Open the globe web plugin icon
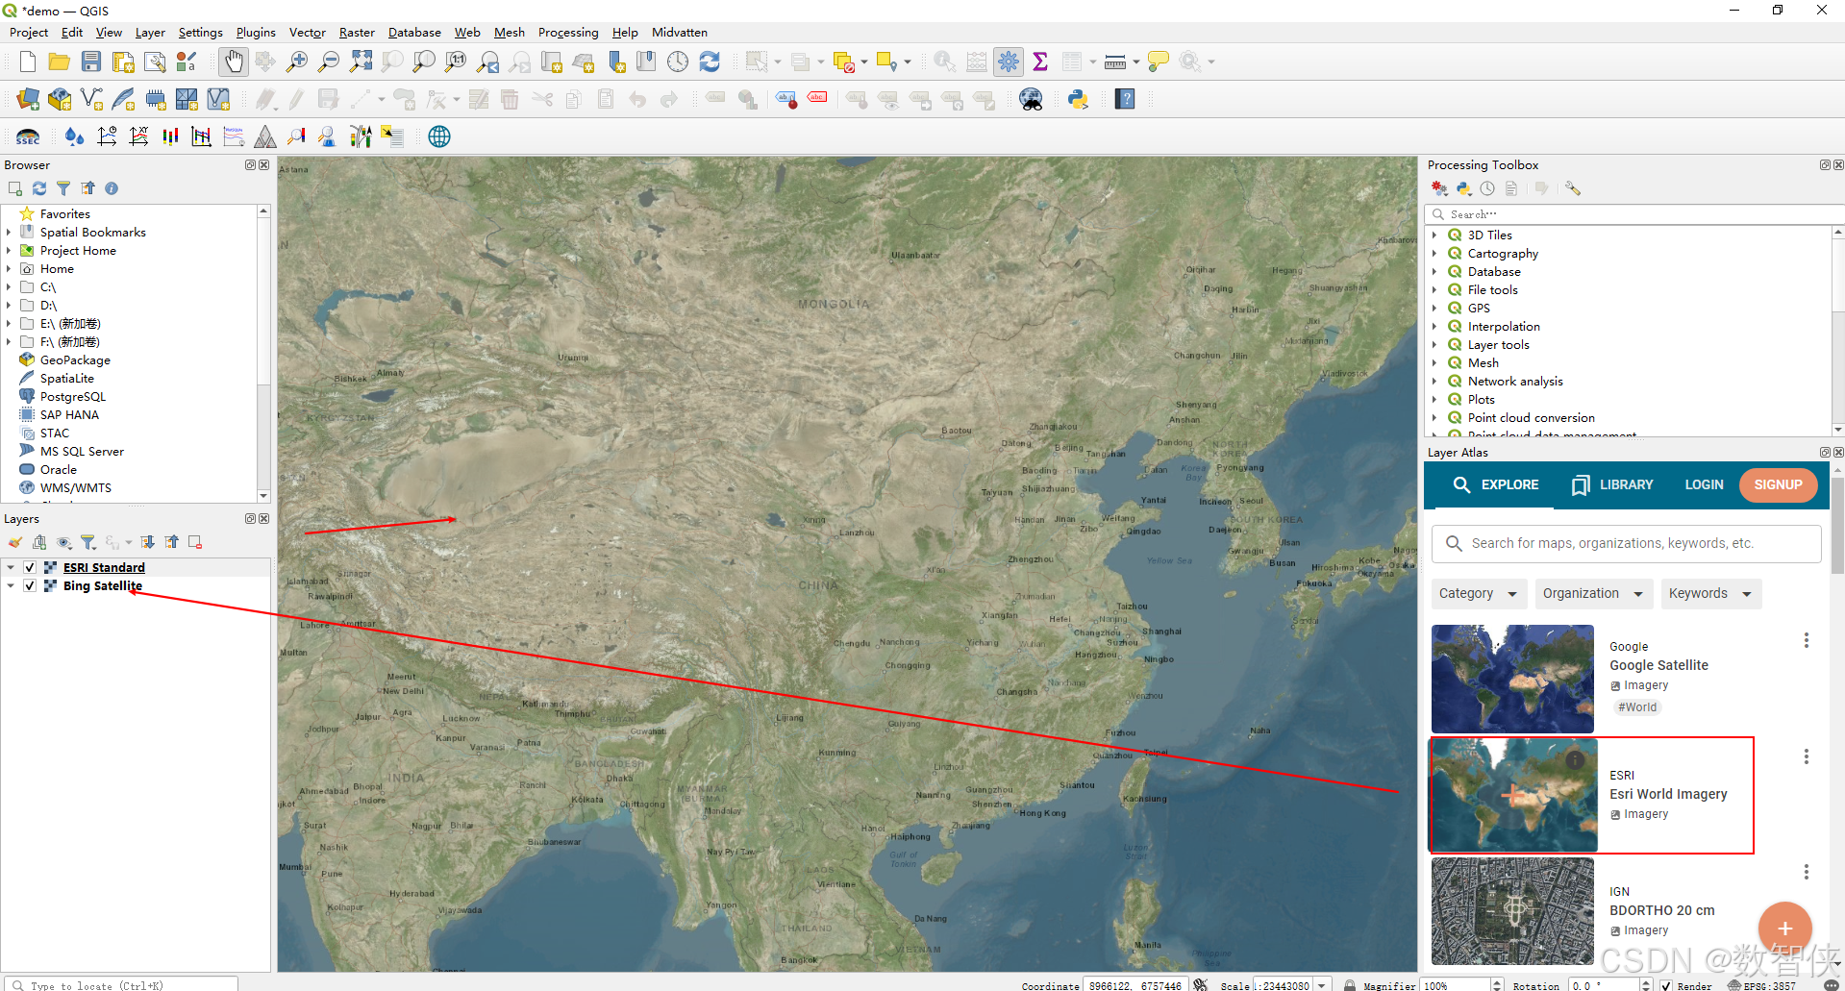 tap(439, 136)
